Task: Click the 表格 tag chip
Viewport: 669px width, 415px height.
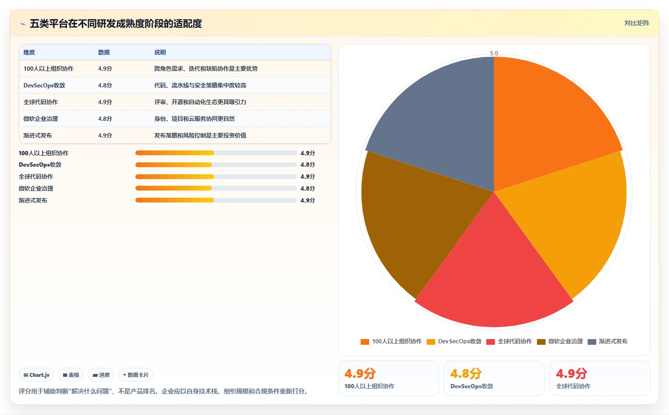Action: (x=71, y=375)
